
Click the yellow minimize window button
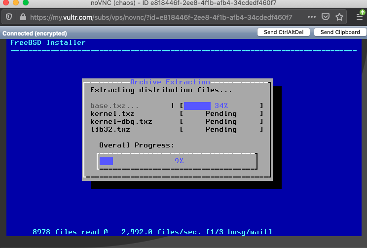click(x=16, y=3)
